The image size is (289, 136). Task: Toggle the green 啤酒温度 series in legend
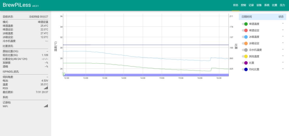point(245,24)
